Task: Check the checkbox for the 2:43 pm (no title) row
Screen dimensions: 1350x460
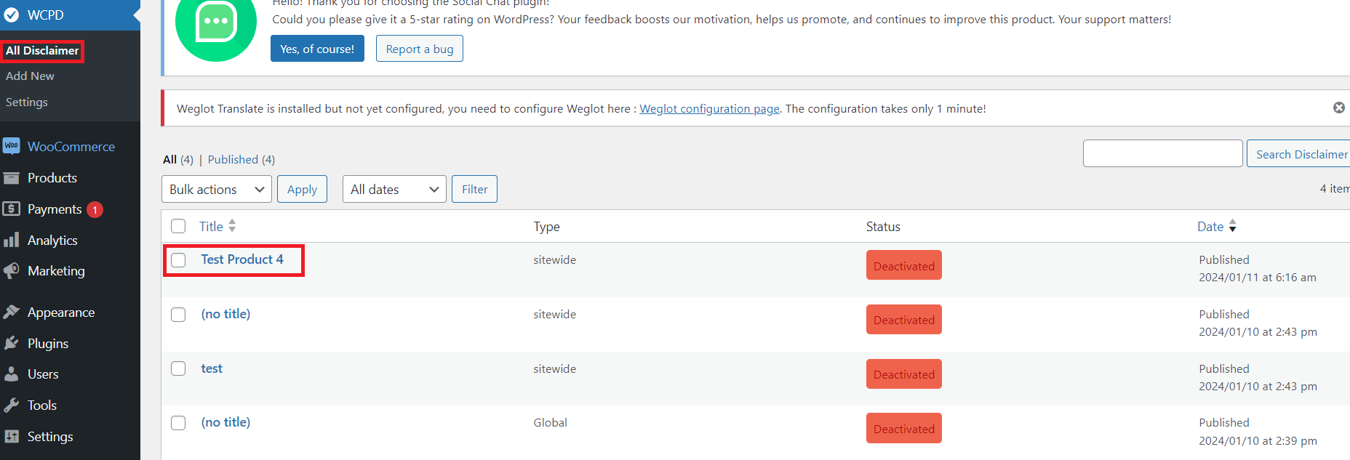Action: pos(178,315)
